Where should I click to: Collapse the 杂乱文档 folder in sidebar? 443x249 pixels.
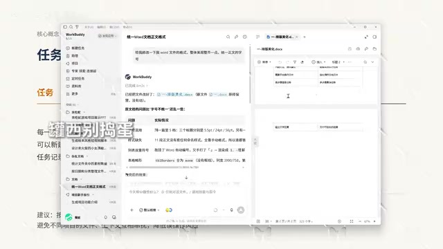(x=87, y=156)
